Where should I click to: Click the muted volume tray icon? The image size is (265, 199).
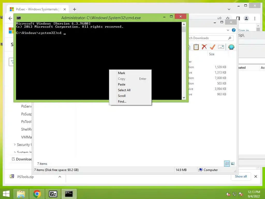tap(228, 194)
